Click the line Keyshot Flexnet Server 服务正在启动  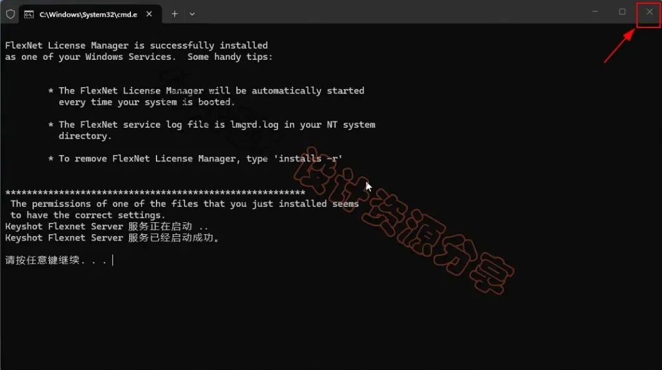(x=107, y=227)
